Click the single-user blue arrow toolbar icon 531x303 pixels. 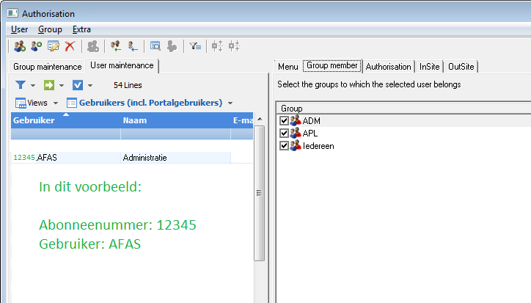click(x=133, y=46)
